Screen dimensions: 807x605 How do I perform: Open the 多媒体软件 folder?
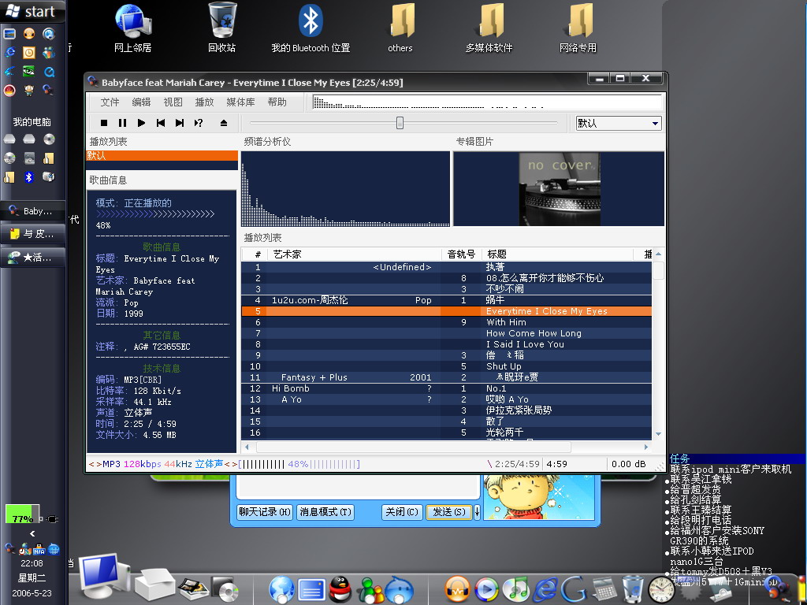pyautogui.click(x=489, y=28)
